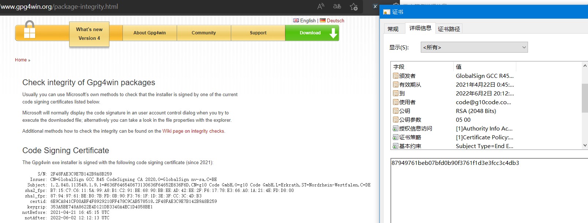Click the English flag icon
Screen dimensions: 588x223
click(296, 20)
